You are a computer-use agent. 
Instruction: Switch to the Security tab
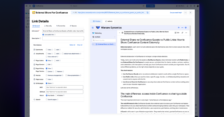coord(48,26)
